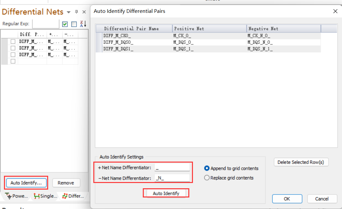Sort nets with the Z-A sort icon
This screenshot has height=209, width=342.
(x=83, y=24)
